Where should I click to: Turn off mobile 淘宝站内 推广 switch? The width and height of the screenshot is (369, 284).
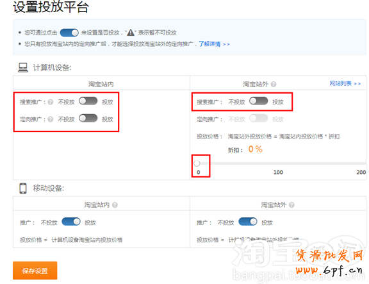point(71,222)
